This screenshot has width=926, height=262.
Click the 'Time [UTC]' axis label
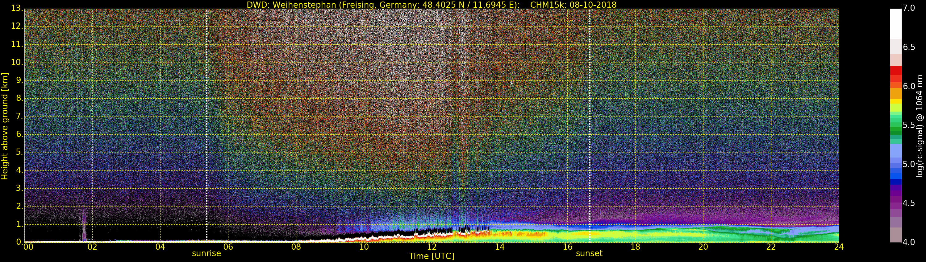432,256
